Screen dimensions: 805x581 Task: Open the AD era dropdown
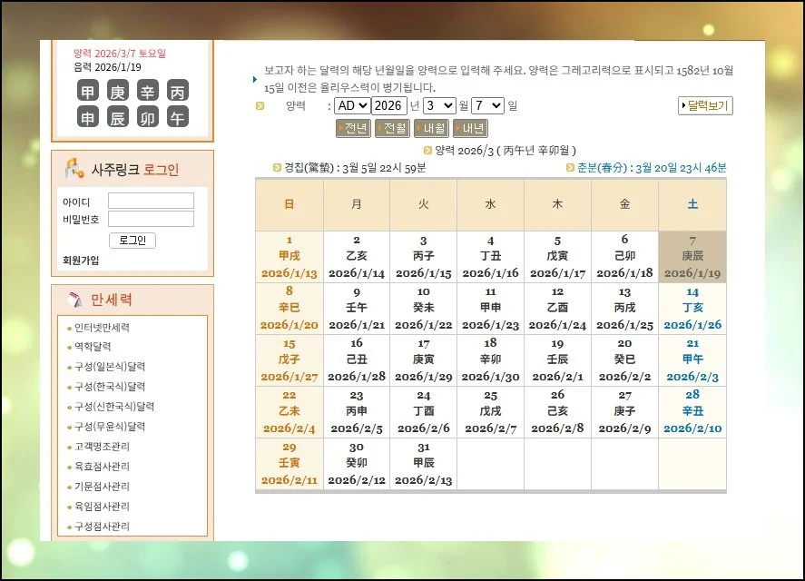(352, 105)
